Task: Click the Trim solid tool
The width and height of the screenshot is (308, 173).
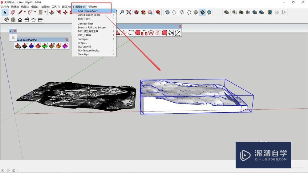Action: 255,12
